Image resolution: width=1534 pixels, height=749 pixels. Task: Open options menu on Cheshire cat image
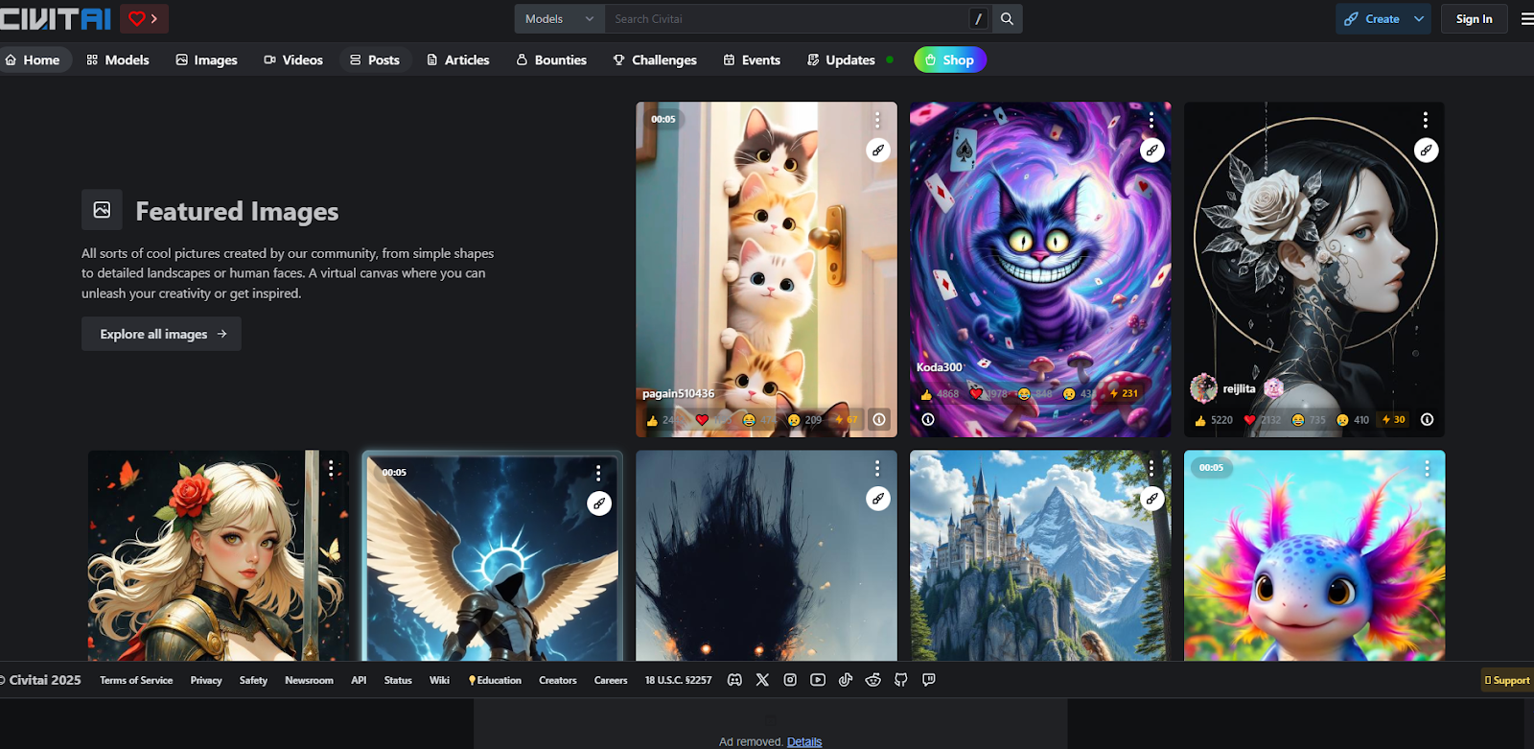(x=1151, y=120)
